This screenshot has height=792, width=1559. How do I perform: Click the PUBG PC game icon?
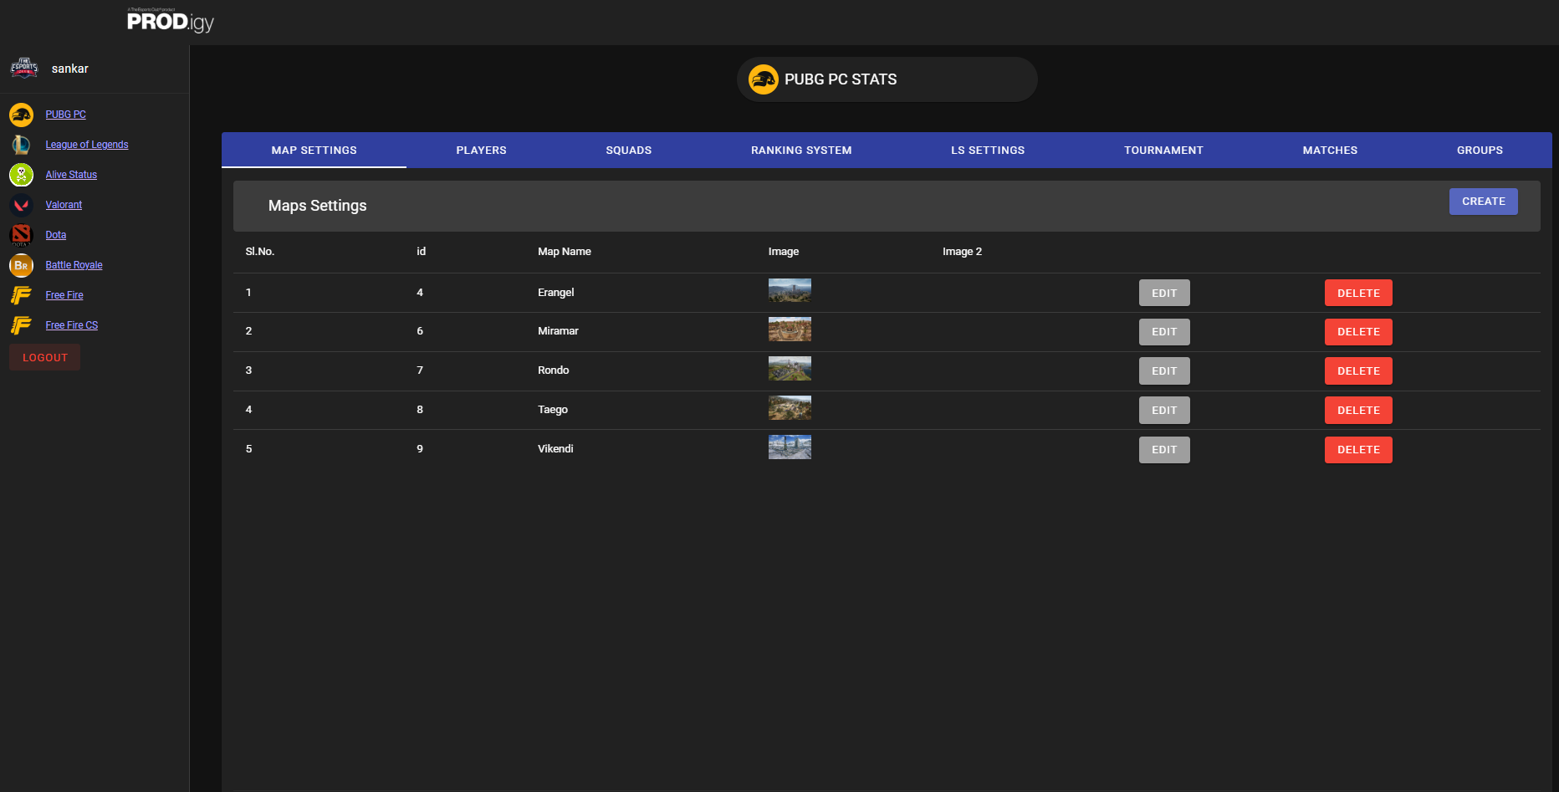pyautogui.click(x=21, y=115)
